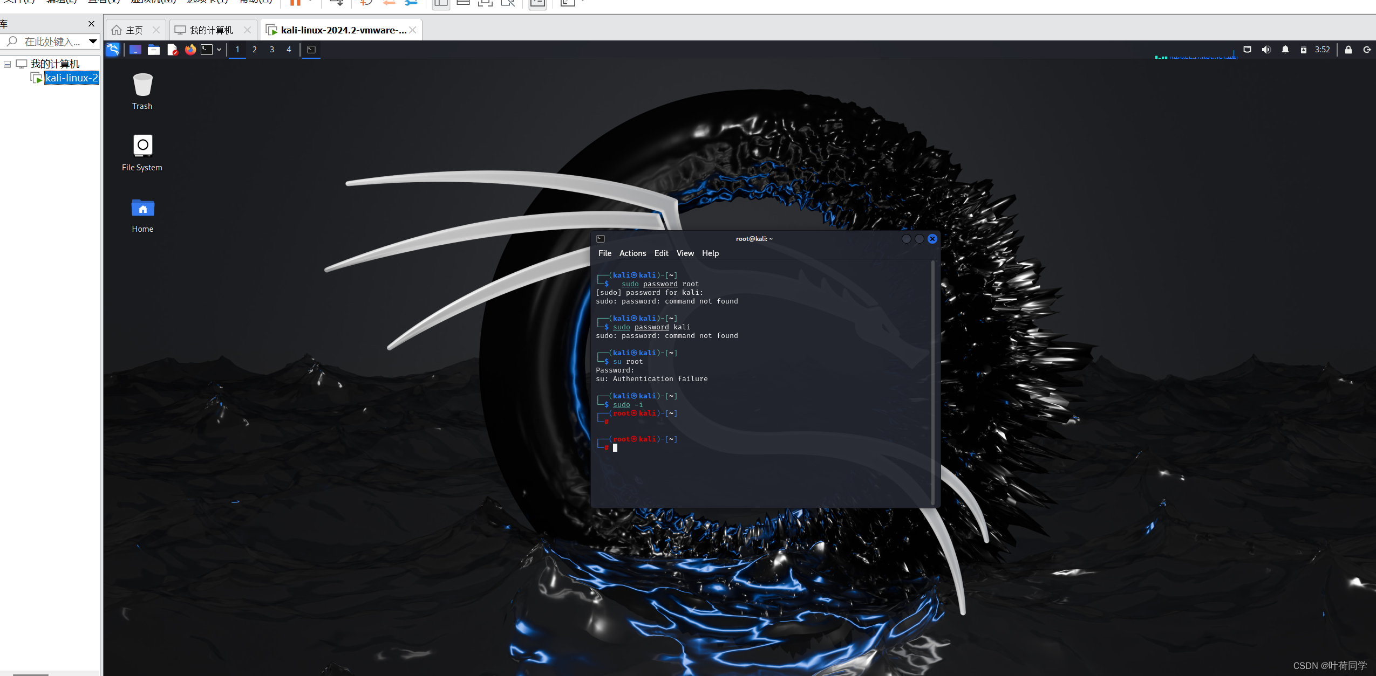Viewport: 1376px width, 676px height.
Task: Click the volume speaker icon
Action: (x=1266, y=50)
